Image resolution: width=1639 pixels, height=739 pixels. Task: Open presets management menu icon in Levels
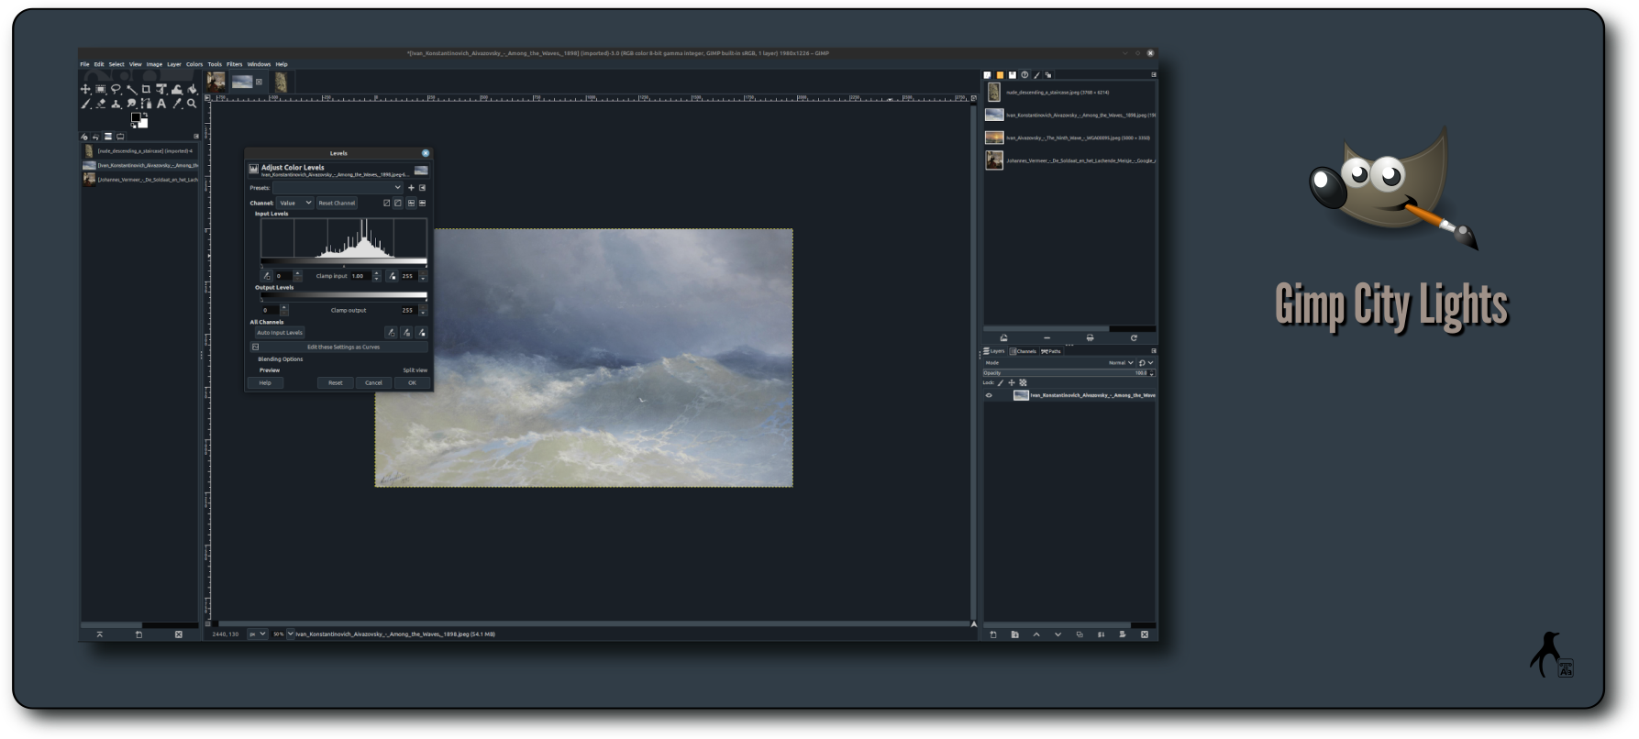tap(422, 188)
